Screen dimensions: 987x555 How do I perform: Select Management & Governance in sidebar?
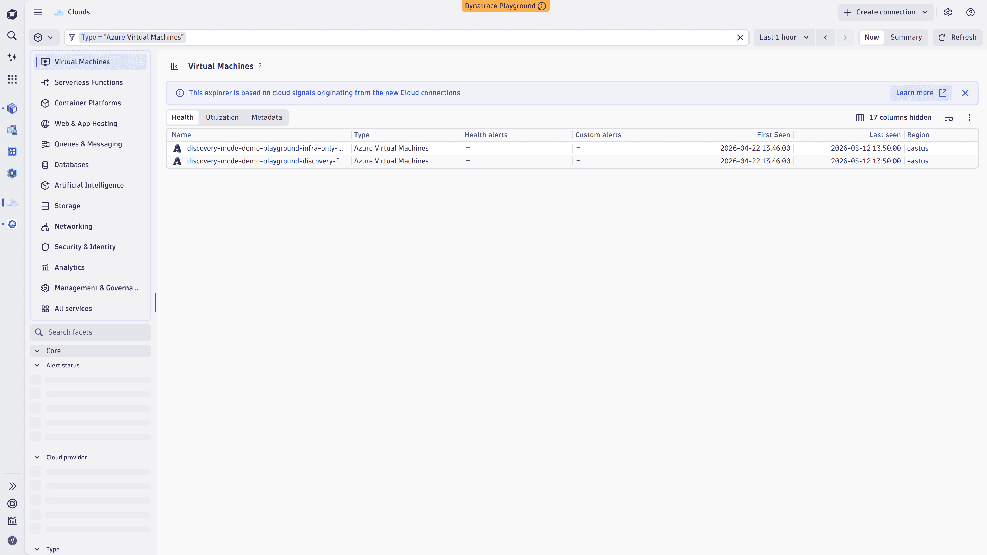click(x=90, y=288)
